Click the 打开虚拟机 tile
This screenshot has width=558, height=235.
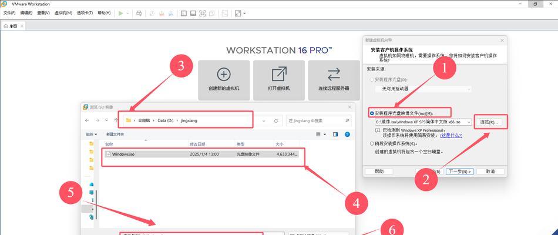click(279, 80)
